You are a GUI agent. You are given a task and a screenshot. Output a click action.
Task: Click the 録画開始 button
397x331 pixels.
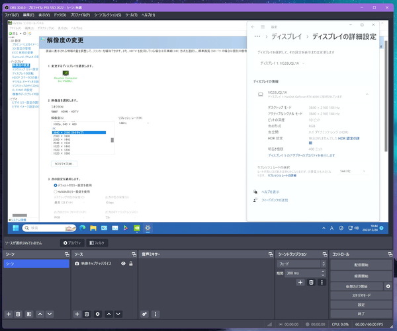(x=361, y=276)
